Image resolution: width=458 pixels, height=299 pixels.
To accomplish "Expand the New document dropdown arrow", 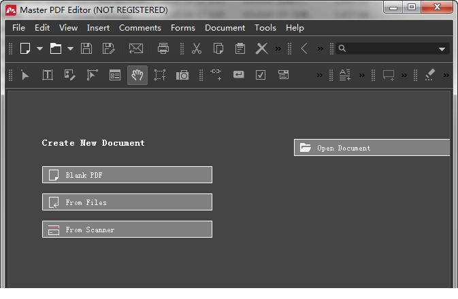I will coord(39,48).
